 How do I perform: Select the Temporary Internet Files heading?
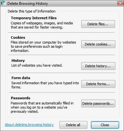[x=34, y=18]
